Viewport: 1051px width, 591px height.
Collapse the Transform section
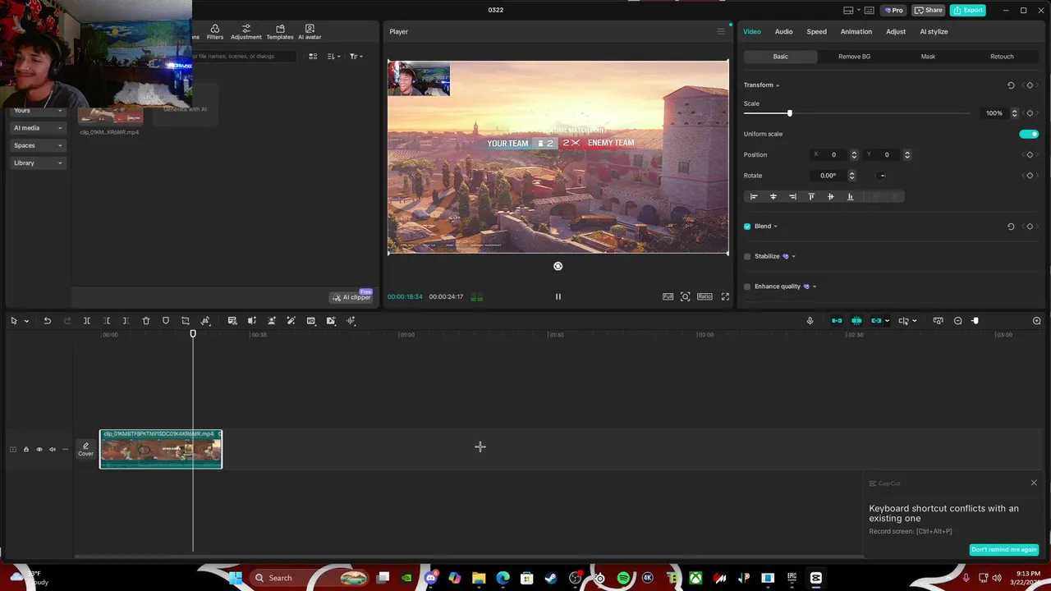tap(778, 85)
